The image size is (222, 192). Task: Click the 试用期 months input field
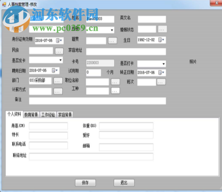click(94, 72)
